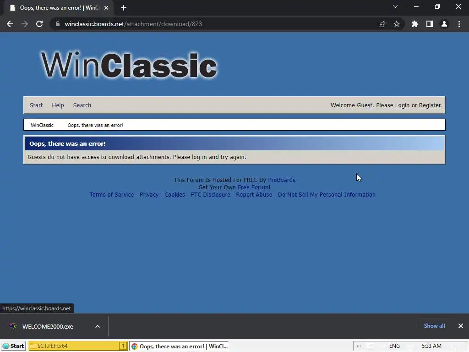Follow the Login link

402,105
